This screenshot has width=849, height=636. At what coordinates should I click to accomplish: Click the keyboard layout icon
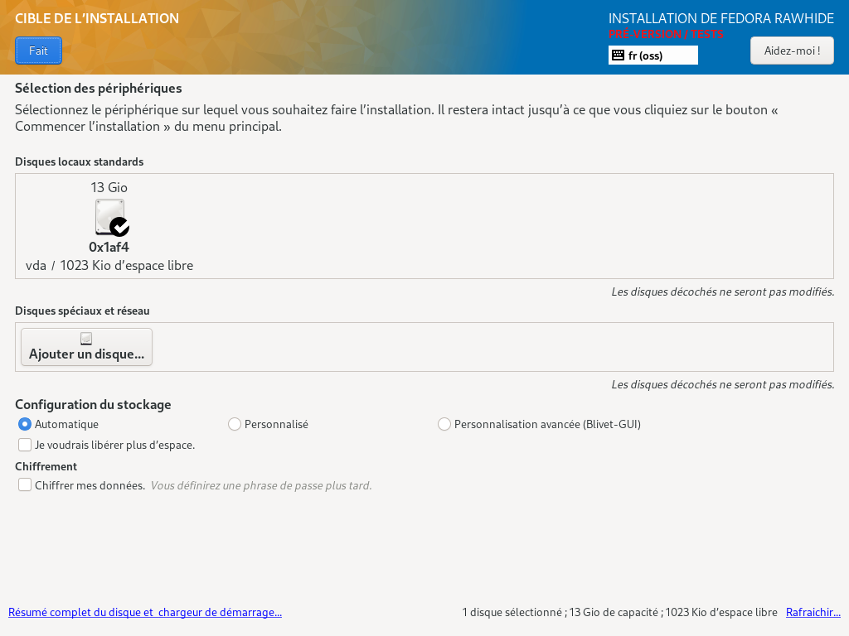[x=618, y=55]
